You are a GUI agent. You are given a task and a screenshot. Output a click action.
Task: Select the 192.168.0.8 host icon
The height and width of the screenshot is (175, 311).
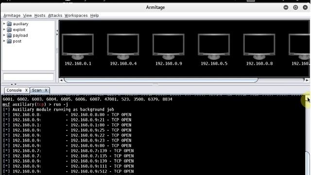pyautogui.click(x=259, y=47)
